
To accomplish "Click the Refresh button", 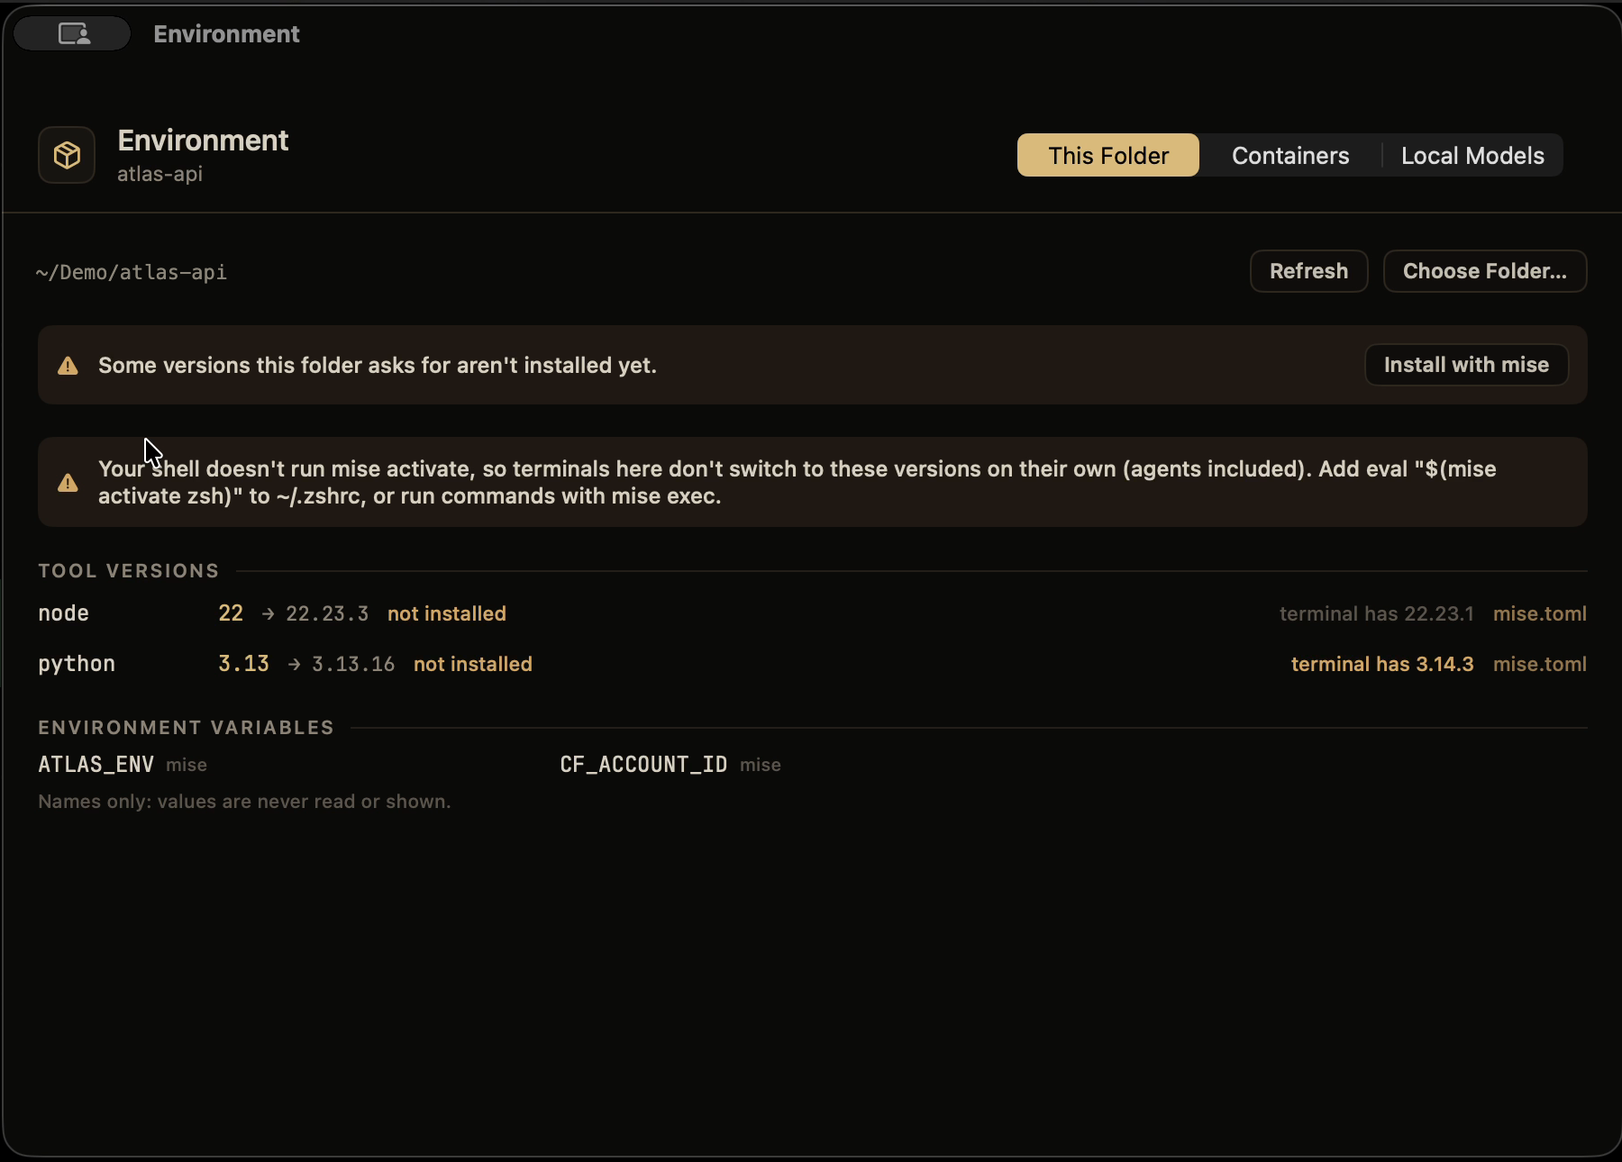I will [x=1308, y=271].
